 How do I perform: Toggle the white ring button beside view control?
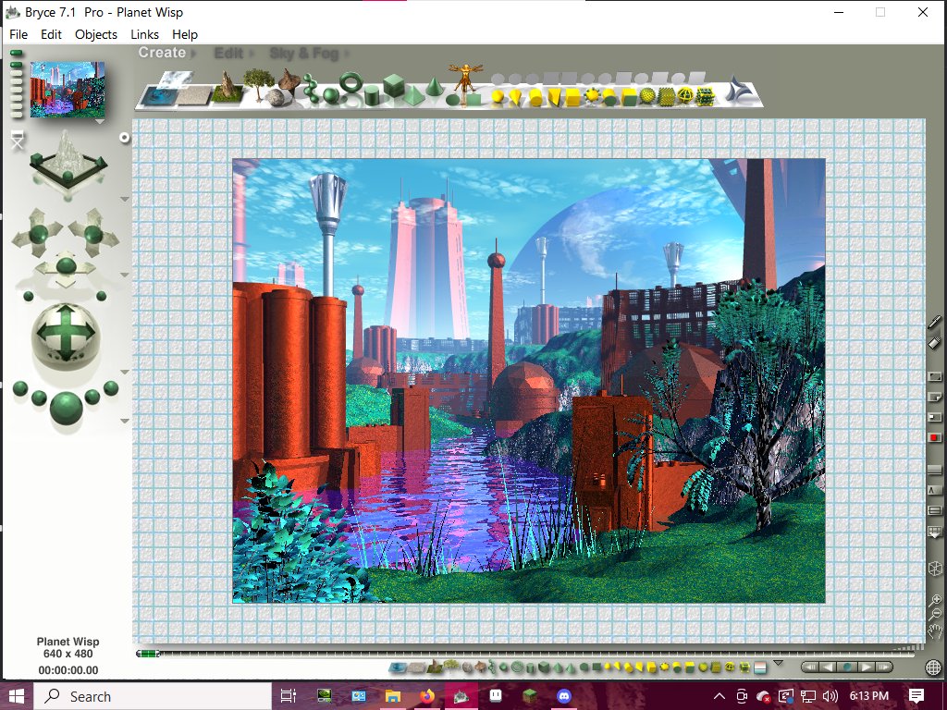click(x=125, y=138)
